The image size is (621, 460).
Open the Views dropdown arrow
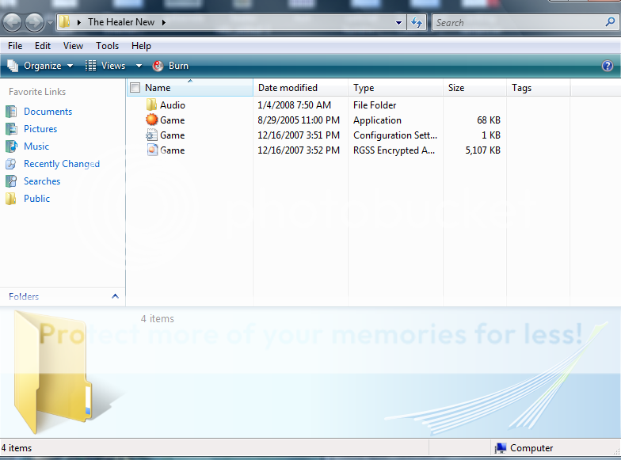(139, 66)
